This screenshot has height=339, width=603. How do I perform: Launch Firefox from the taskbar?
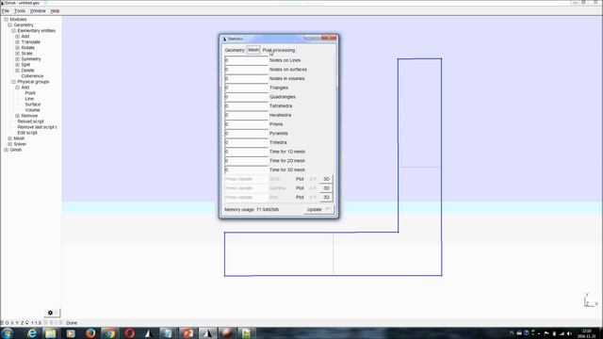(90, 332)
